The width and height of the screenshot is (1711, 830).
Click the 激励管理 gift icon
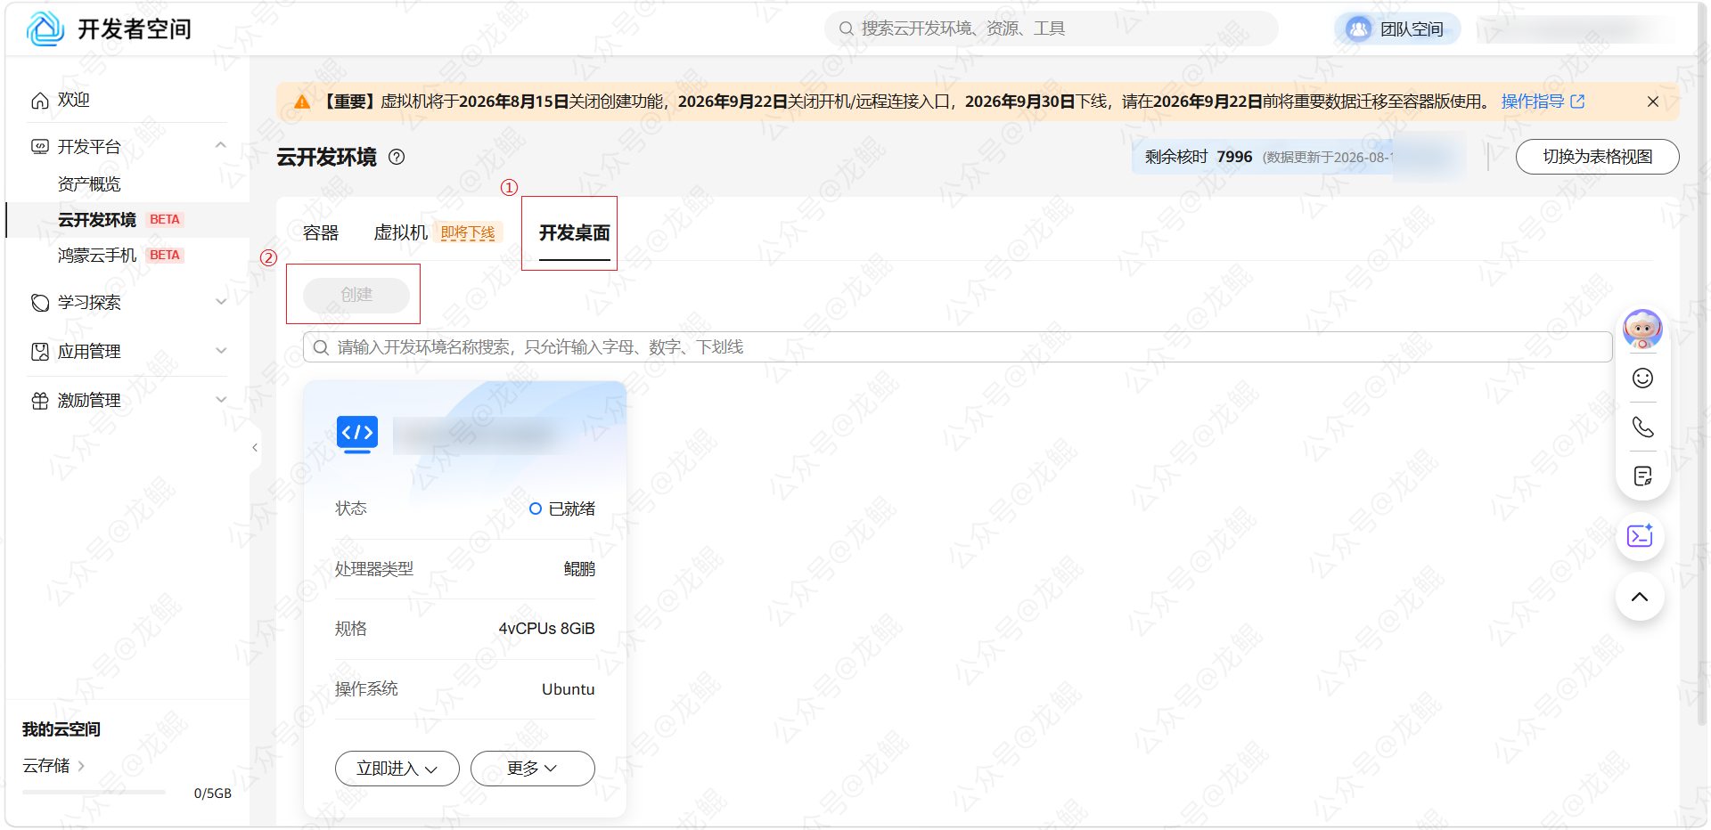(40, 401)
